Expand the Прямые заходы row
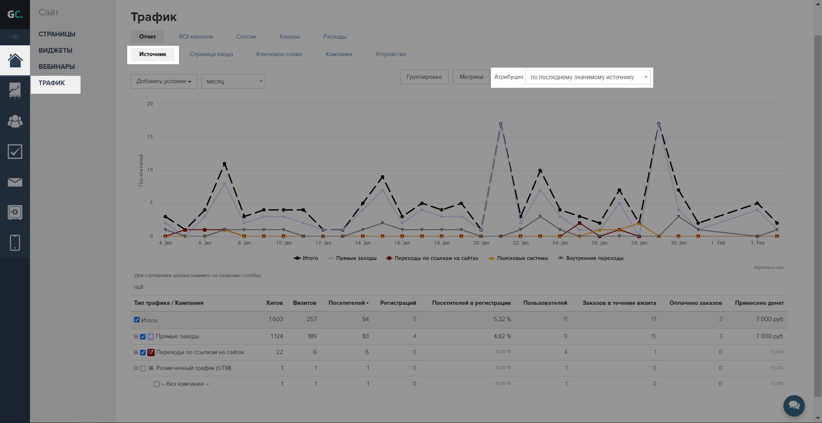This screenshot has height=423, width=822. (x=136, y=337)
